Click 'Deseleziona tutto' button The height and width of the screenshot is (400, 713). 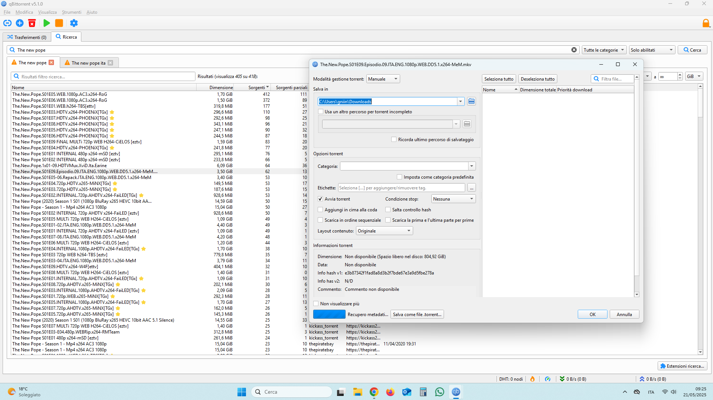coord(538,79)
